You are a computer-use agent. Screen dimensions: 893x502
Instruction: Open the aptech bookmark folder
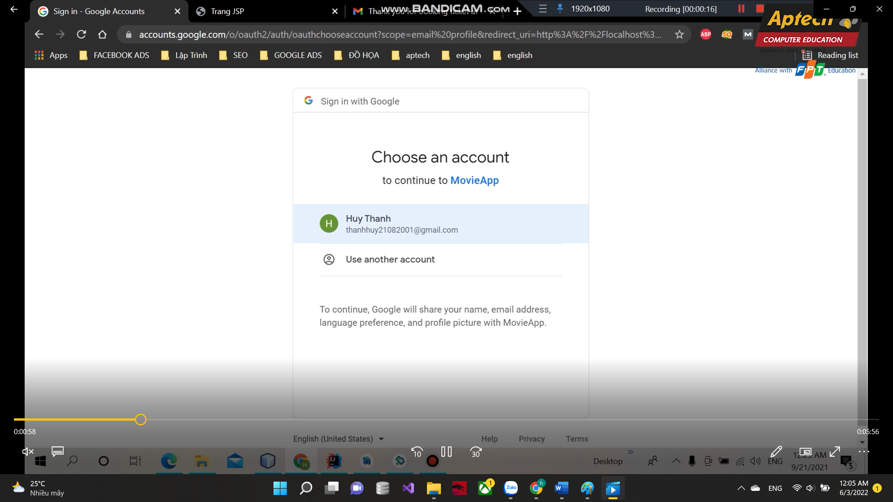point(411,55)
